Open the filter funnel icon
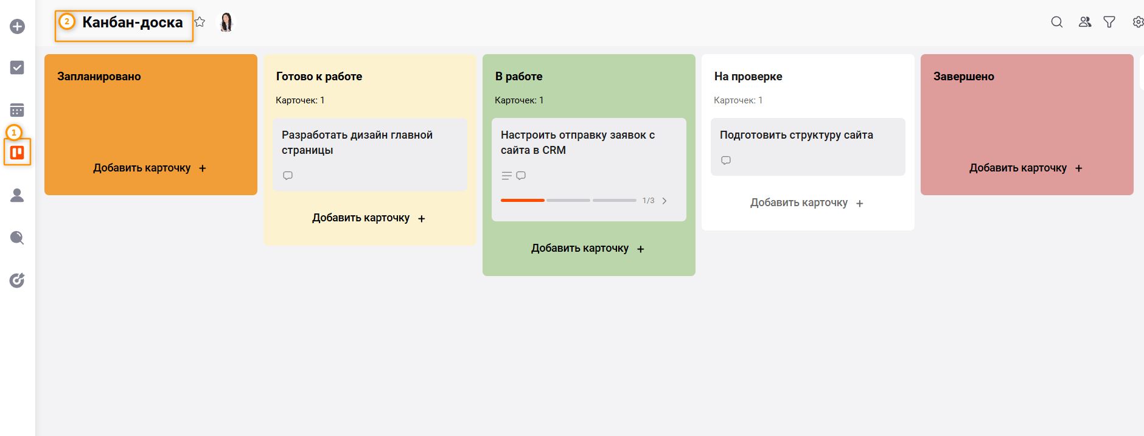Image resolution: width=1144 pixels, height=436 pixels. (1109, 22)
